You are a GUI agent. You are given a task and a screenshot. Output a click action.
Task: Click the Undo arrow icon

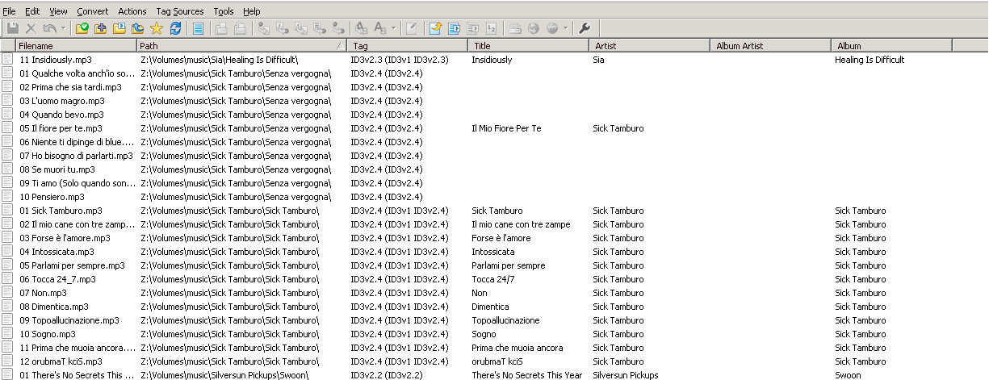49,28
